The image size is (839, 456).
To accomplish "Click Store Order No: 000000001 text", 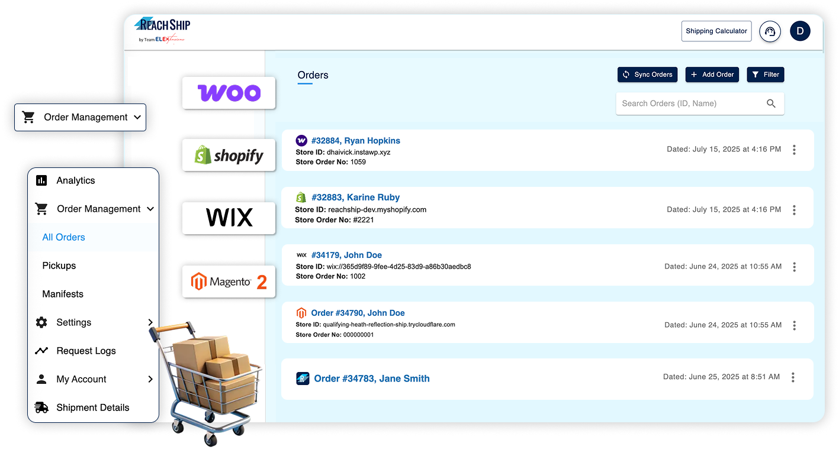I will point(335,335).
